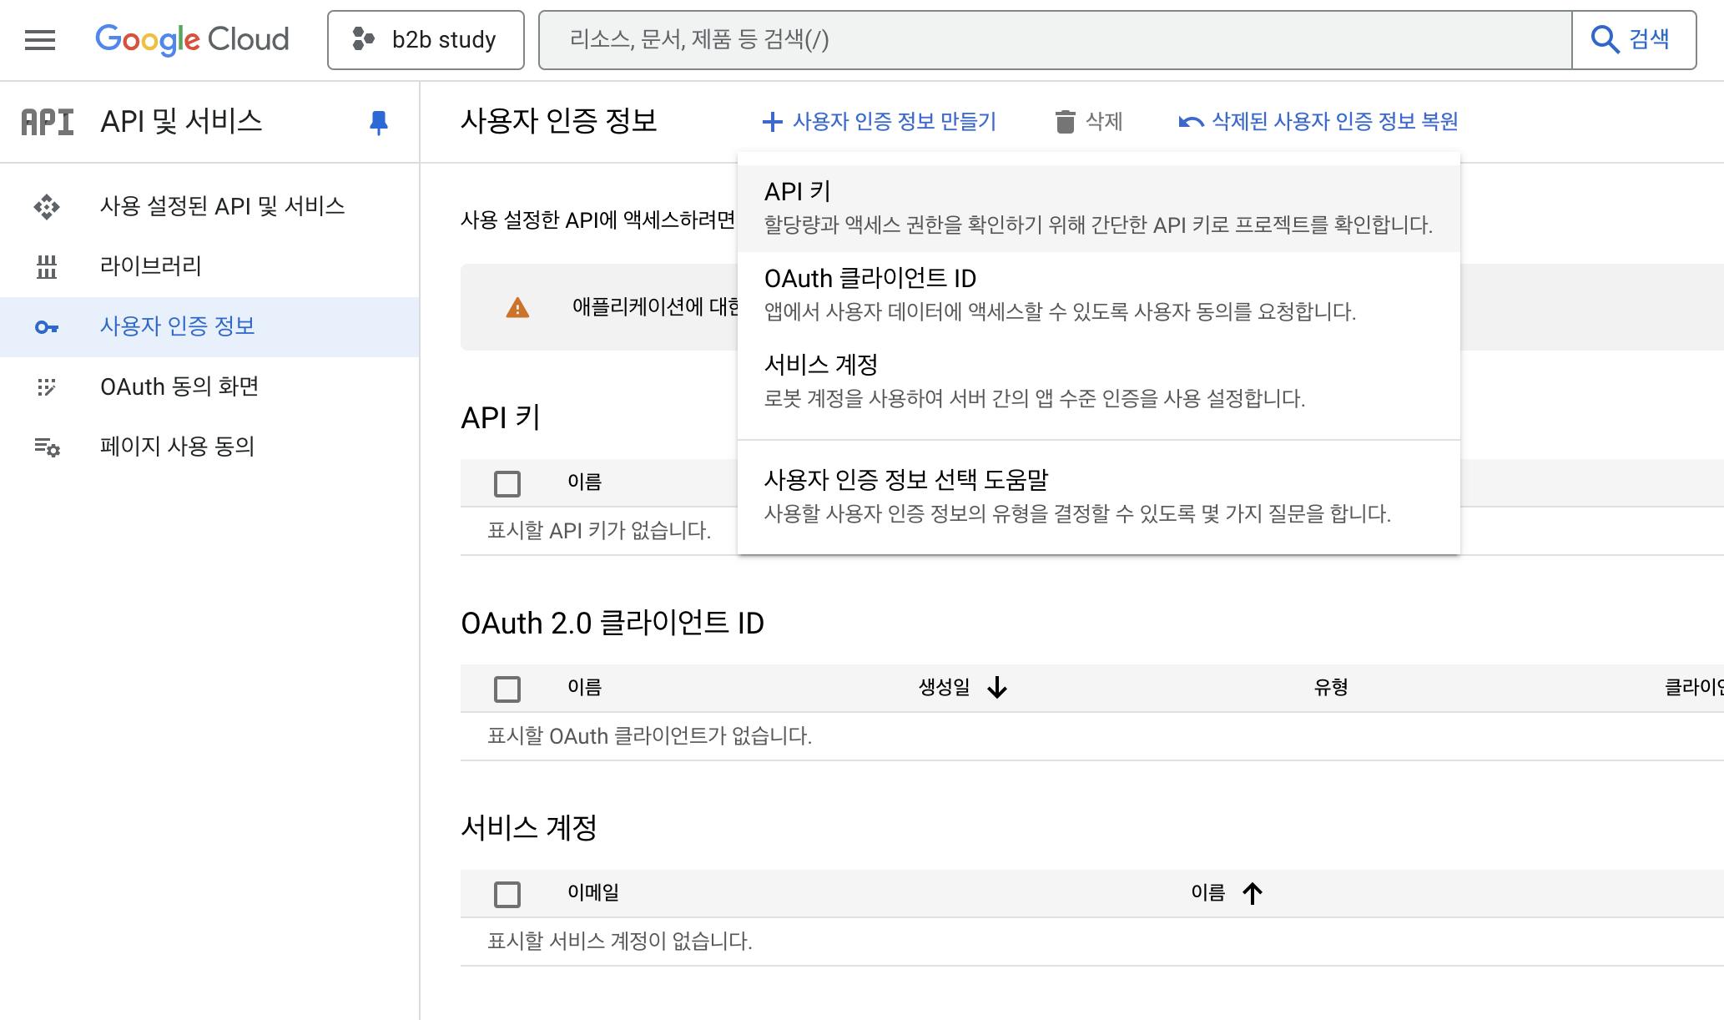This screenshot has width=1724, height=1020.
Task: Check the OAuth 2.0 클라이언트 table checkbox
Action: click(507, 689)
